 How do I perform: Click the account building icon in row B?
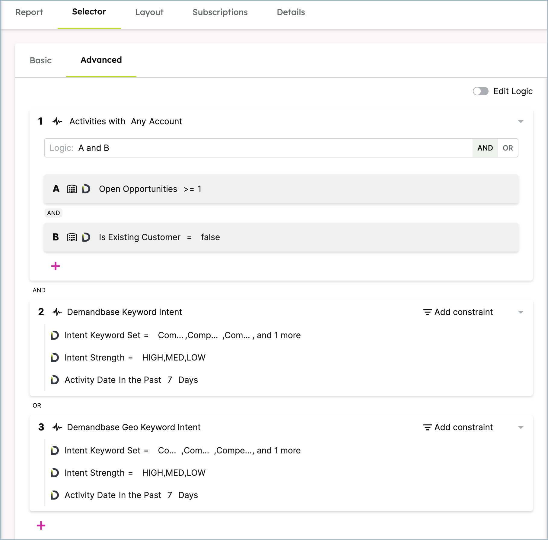[x=72, y=237]
